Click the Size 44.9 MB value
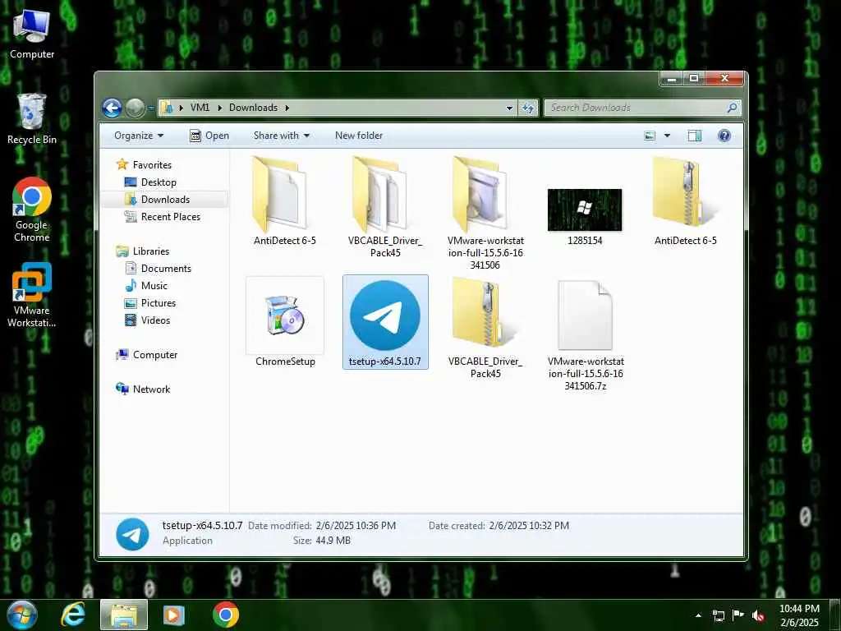 point(333,541)
